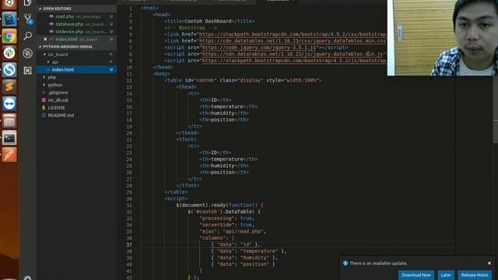Viewport: 498px width, 280px height.
Task: Open the Source Control view in activity bar
Action: coord(28,19)
